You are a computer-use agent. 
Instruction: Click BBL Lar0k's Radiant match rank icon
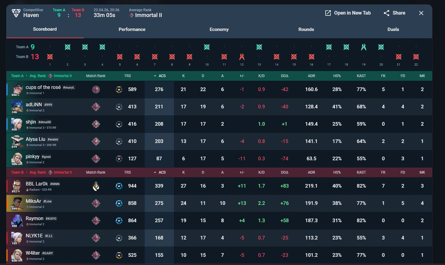[96, 186]
